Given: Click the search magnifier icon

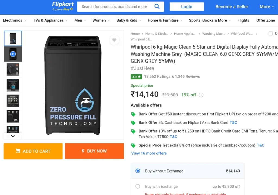Looking at the screenshot, I should 157,7.
